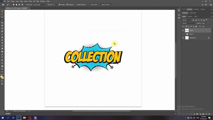Select the Magic Wand tool in toolbar
The width and height of the screenshot is (213, 120).
click(x=2, y=20)
